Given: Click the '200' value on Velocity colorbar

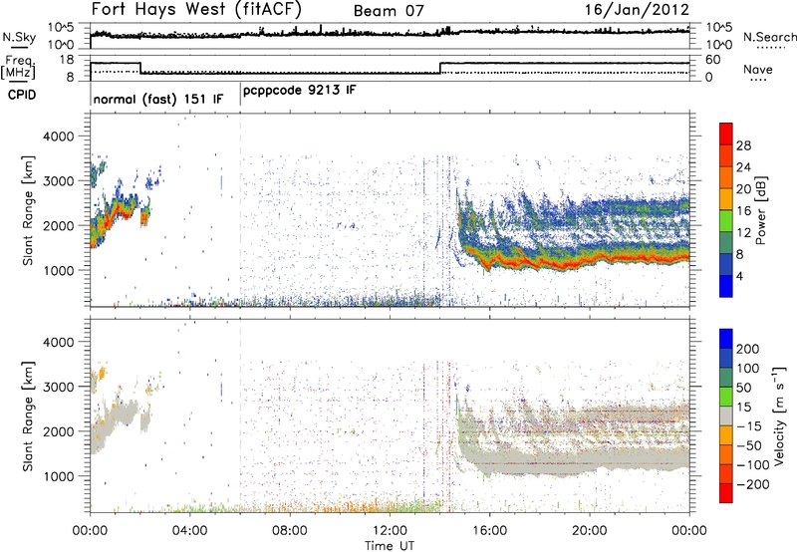Looking at the screenshot, I should pos(747,349).
